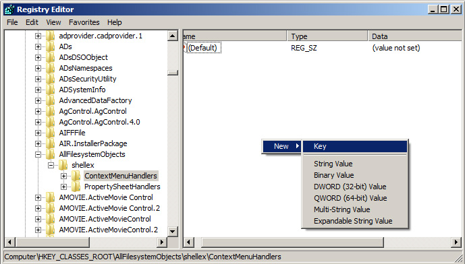Expand the AIFFFile key
Image resolution: width=465 pixels, height=264 pixels.
point(38,133)
